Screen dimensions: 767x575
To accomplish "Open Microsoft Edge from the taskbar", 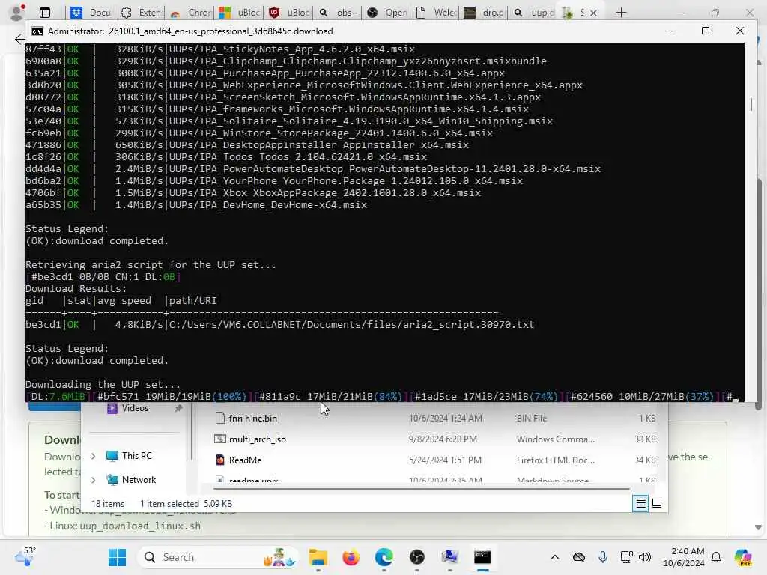I will coord(384,557).
